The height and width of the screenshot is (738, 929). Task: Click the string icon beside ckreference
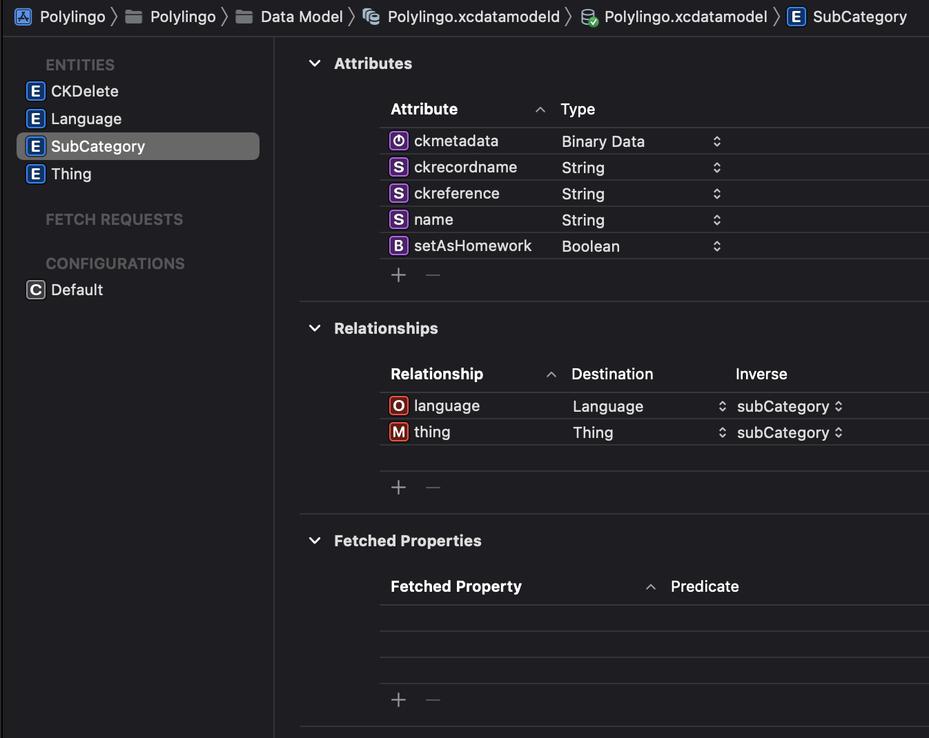point(399,193)
